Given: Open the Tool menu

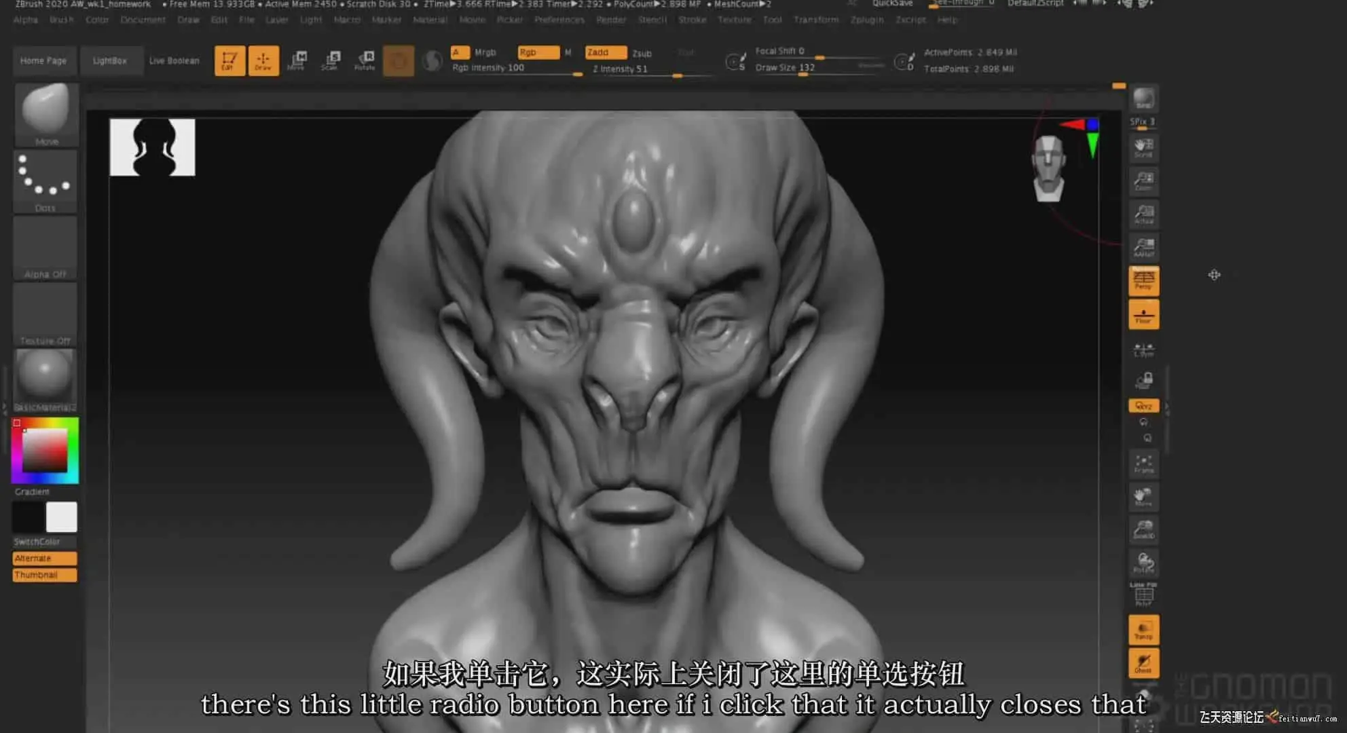Looking at the screenshot, I should (x=772, y=20).
